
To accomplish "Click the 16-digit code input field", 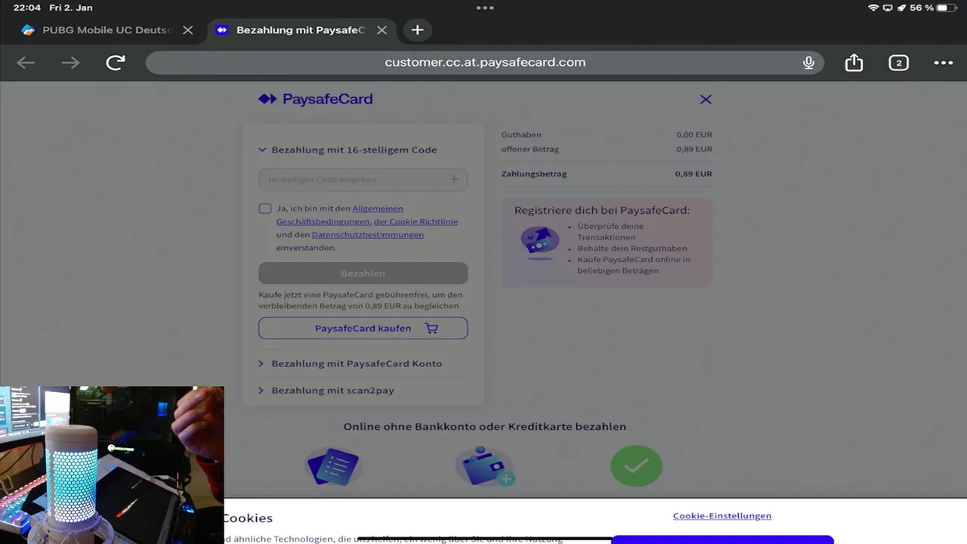I will (x=363, y=179).
